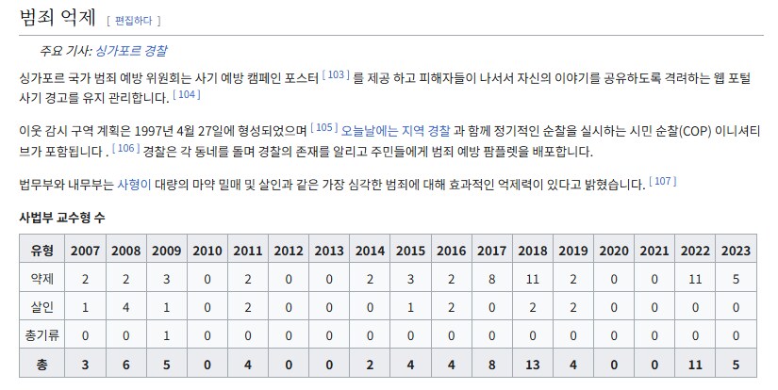The height and width of the screenshot is (390, 778).
Task: Select the 유형 header cell
Action: tap(42, 250)
